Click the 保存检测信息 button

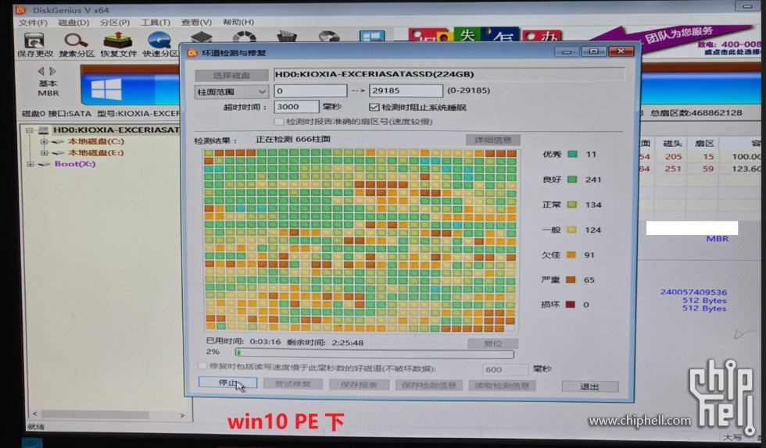click(x=428, y=385)
